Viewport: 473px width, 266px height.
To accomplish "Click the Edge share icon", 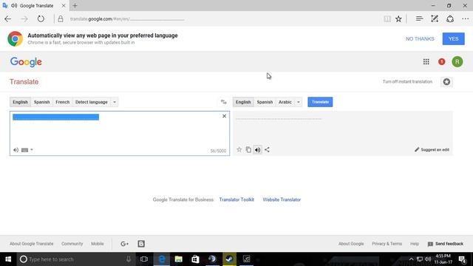I will pyautogui.click(x=450, y=19).
